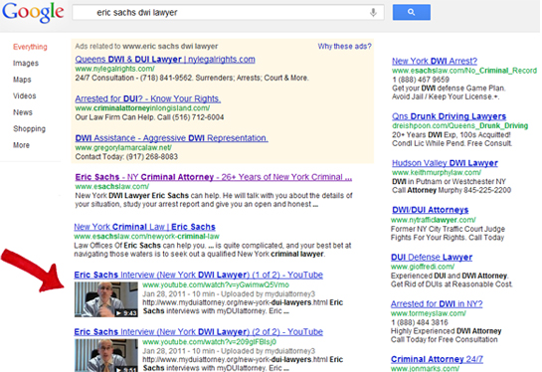Select News in the left sidebar
Image resolution: width=542 pixels, height=372 pixels.
23,112
